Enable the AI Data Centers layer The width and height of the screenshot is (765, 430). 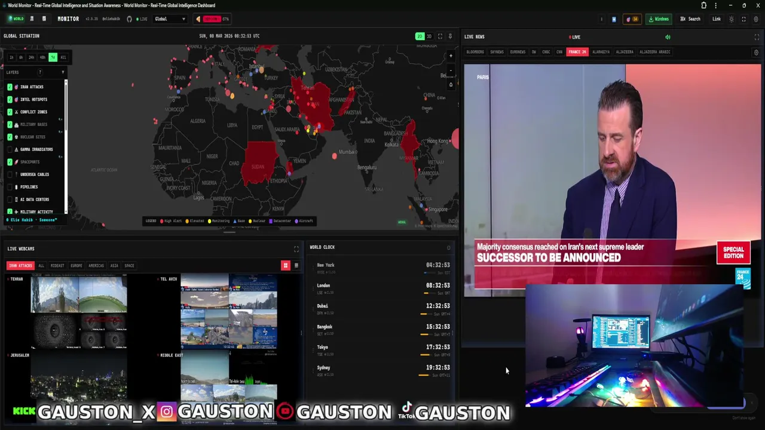click(10, 199)
